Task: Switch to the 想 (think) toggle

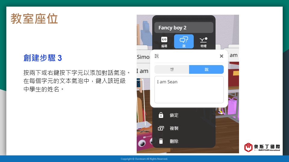Action: (x=172, y=69)
